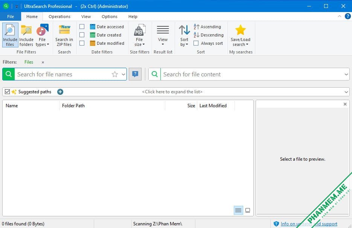Image resolution: width=352 pixels, height=228 pixels.
Task: Open the File size filter
Action: [x=139, y=35]
